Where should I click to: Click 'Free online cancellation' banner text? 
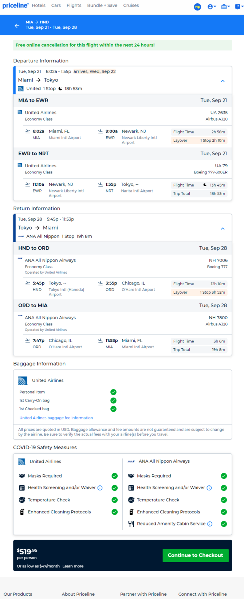pyautogui.click(x=85, y=45)
